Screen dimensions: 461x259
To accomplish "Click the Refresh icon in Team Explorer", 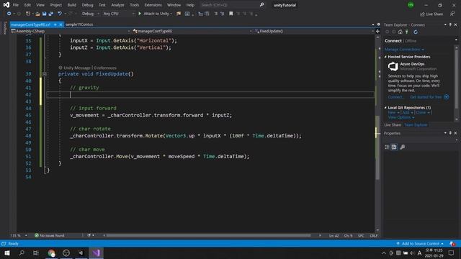I will [416, 32].
